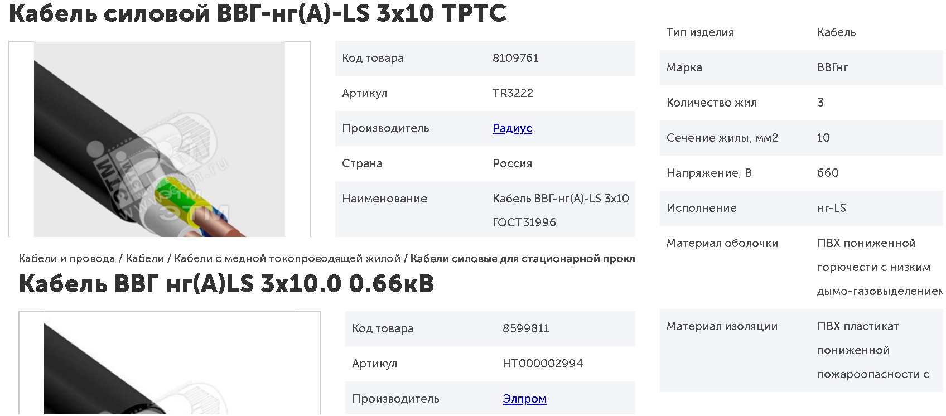Viewport: 946px width, 416px height.
Task: Click the Кабель силовой ВВГ-нг(А)-LS ТРТС heading
Action: coord(258,13)
